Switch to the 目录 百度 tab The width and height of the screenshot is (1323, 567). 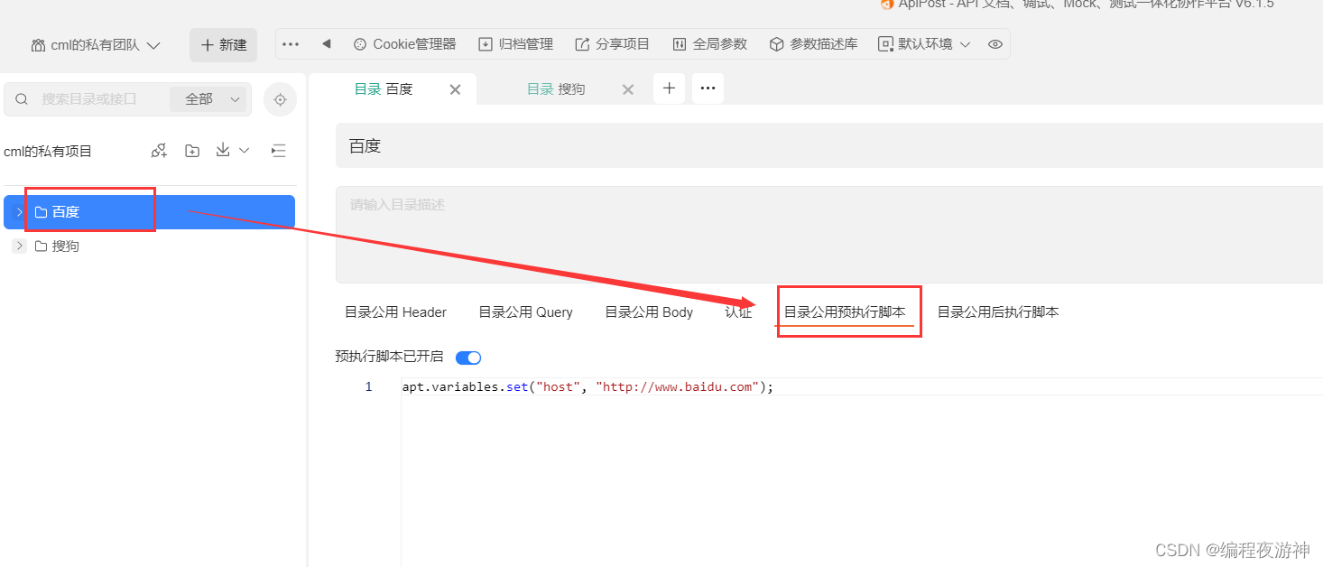384,88
